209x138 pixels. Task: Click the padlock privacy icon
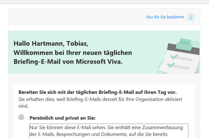click(191, 17)
